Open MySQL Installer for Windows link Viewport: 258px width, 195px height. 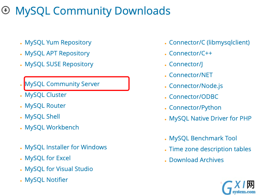coord(66,147)
